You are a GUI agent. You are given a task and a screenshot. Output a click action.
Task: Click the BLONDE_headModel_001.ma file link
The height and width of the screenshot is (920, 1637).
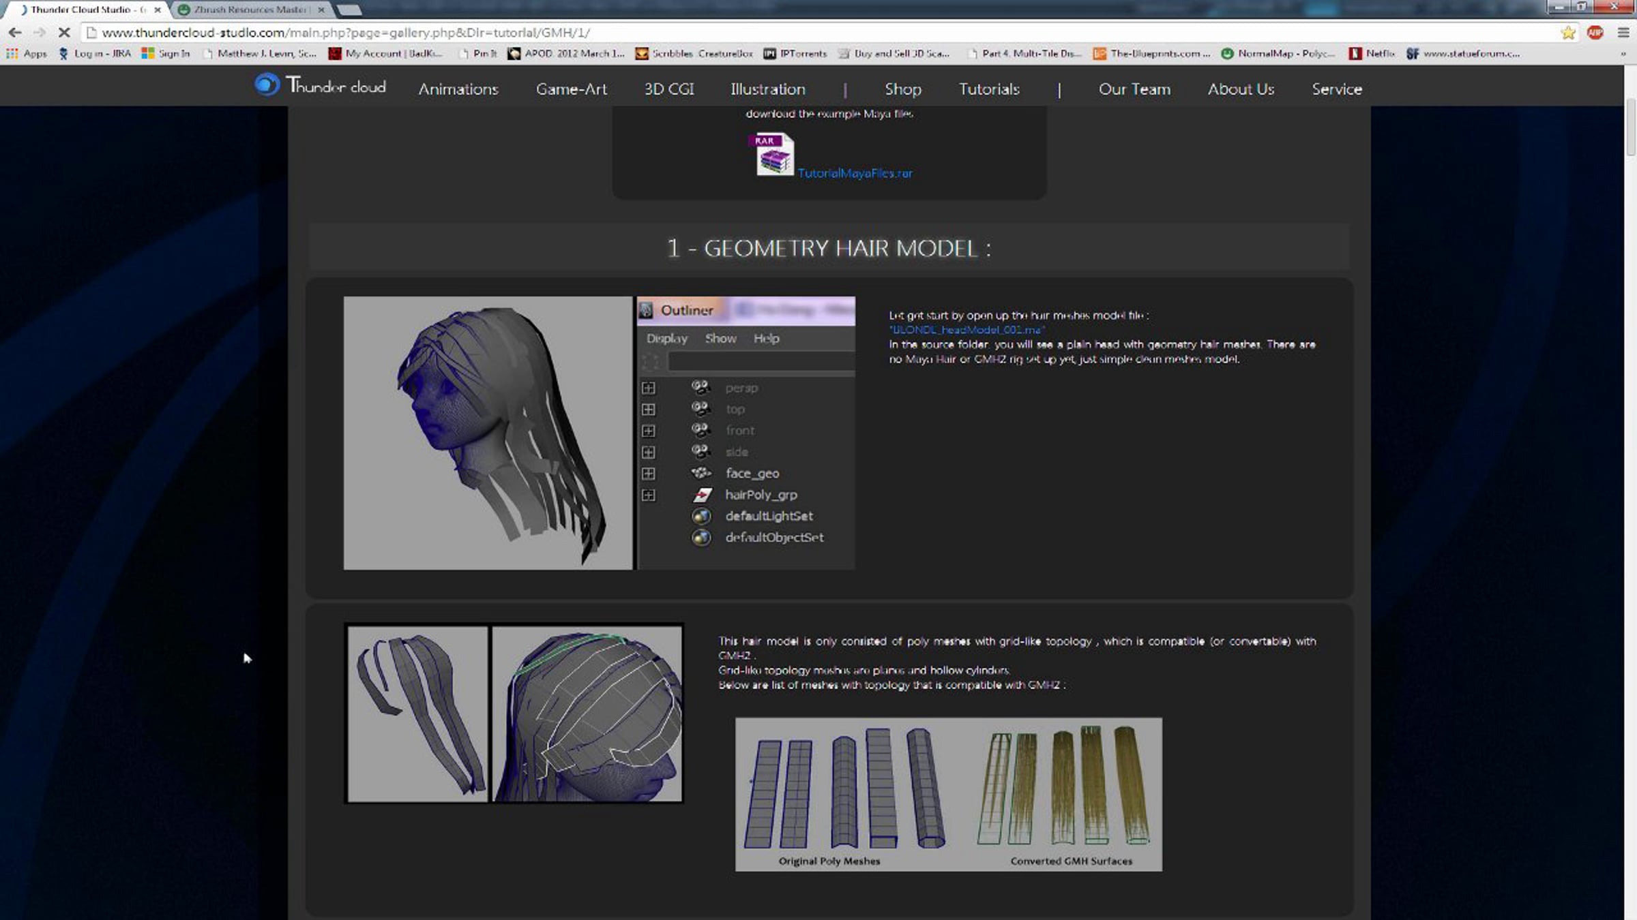coord(967,330)
